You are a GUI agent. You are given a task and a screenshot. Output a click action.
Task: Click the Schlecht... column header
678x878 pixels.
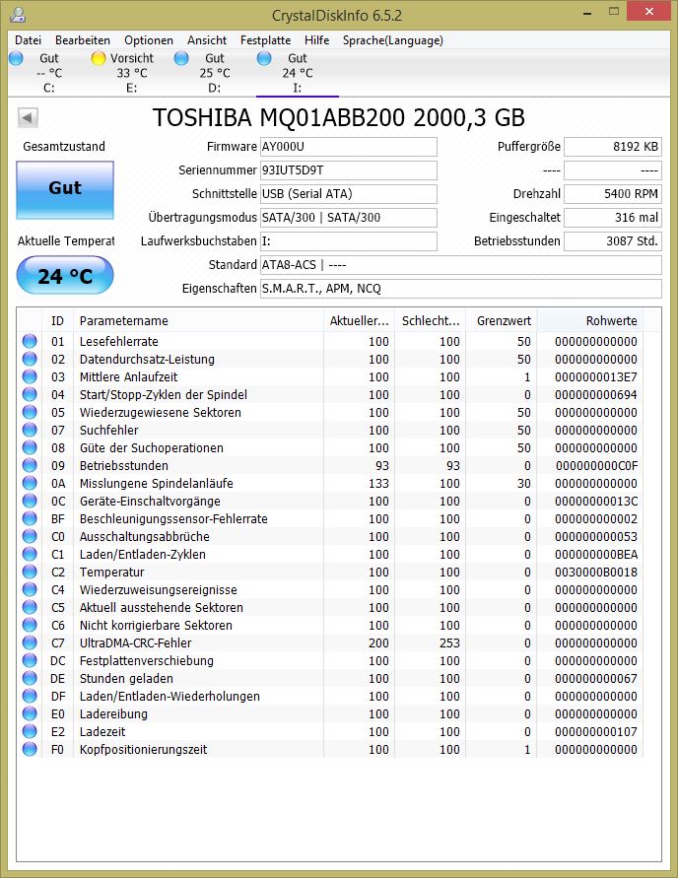[x=431, y=321]
